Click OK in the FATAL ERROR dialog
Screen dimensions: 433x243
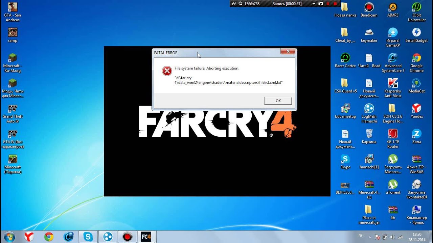278,101
